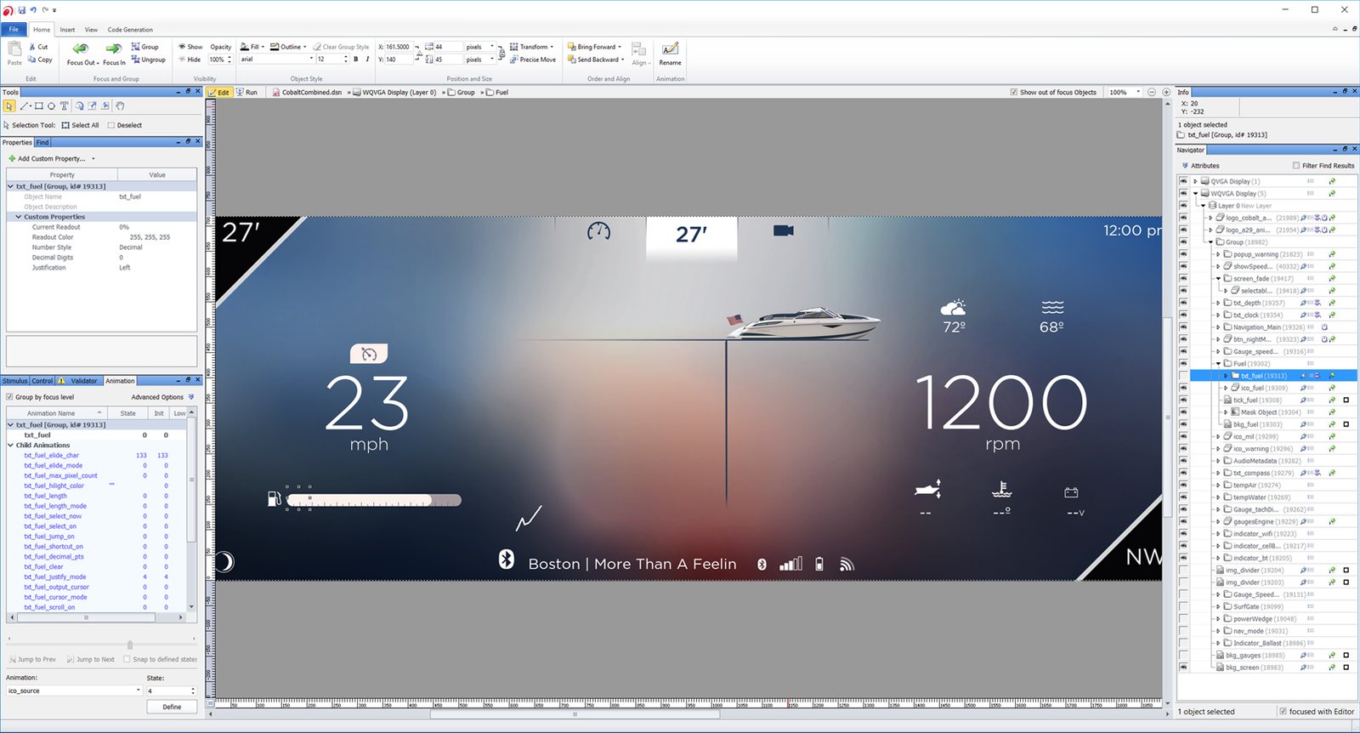
Task: Click Add Custom Property button
Action: [51, 158]
